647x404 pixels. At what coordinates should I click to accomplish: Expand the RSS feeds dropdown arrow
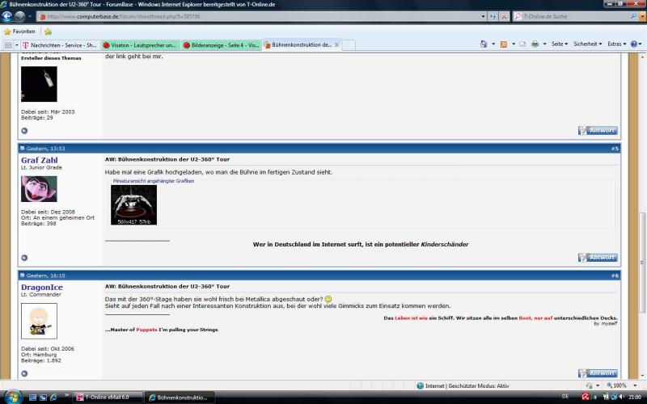pos(514,44)
